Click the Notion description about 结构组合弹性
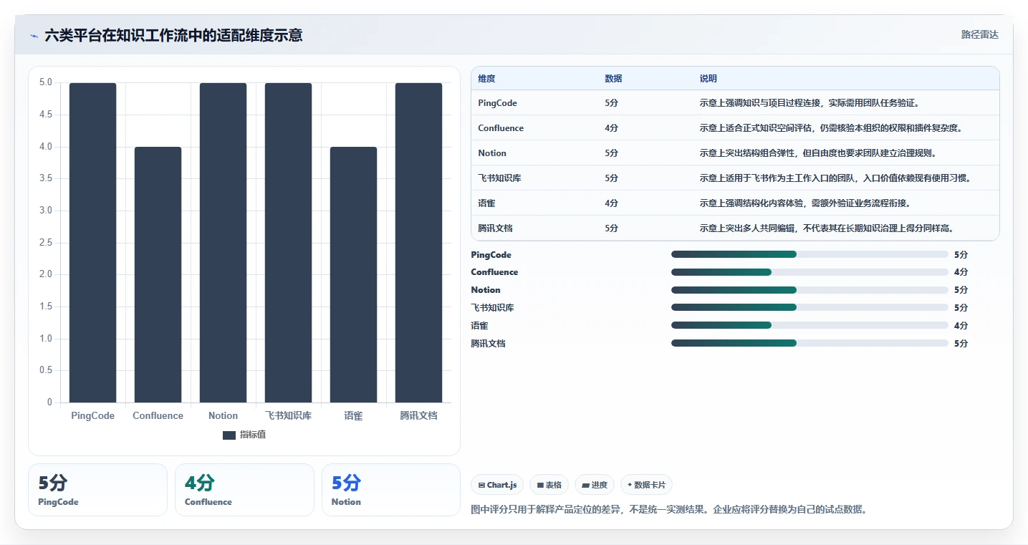Screen dimensions: 1028x545 [x=820, y=153]
